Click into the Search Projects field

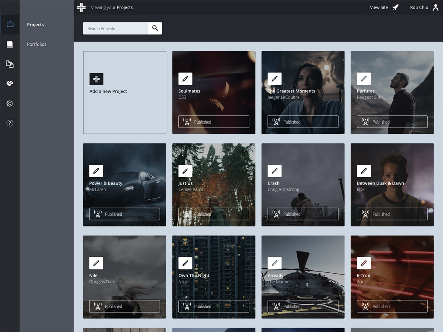(116, 29)
